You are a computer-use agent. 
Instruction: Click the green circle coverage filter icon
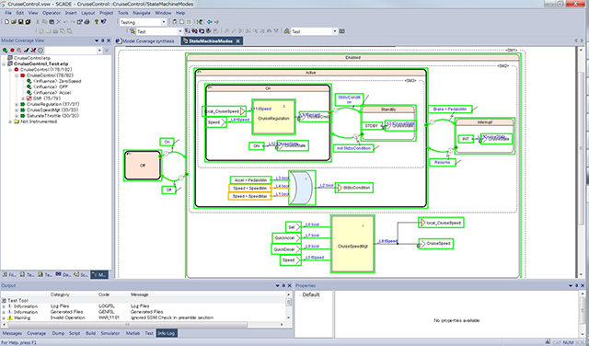pyautogui.click(x=6, y=50)
